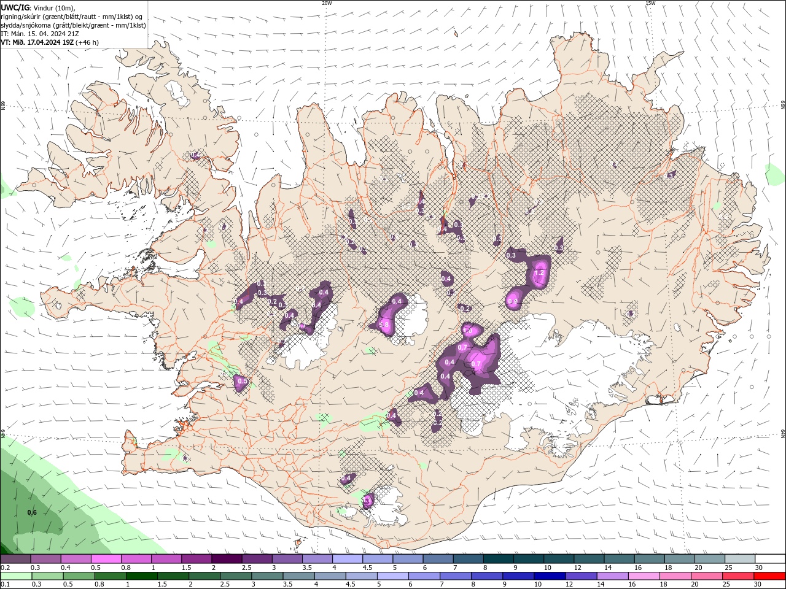The height and width of the screenshot is (589, 786).
Task: Click the '0,6' rain value over the southwest ocean
Action: (x=32, y=512)
